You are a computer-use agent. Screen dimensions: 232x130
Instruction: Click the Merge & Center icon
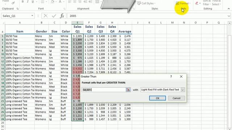click(97, 1)
